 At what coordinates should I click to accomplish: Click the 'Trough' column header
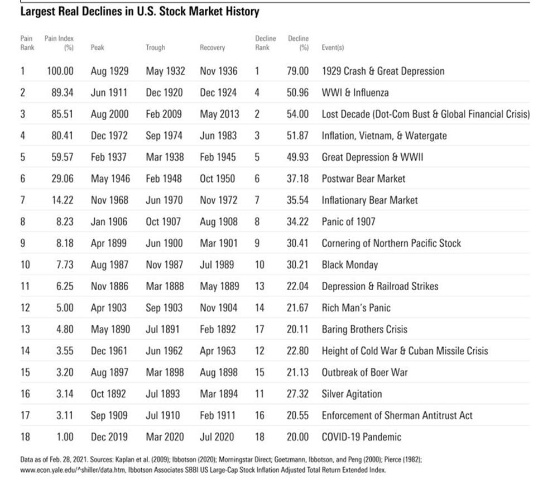point(155,47)
